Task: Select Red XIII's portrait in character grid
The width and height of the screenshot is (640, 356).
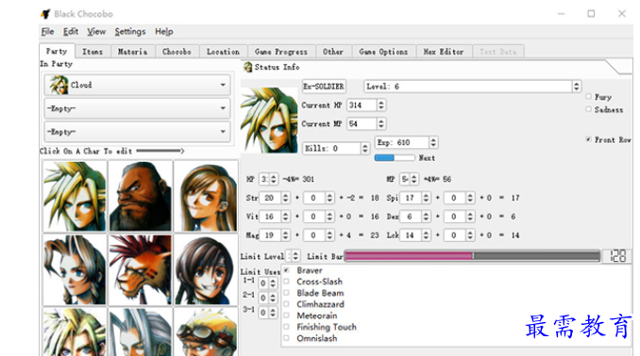Action: 141,269
